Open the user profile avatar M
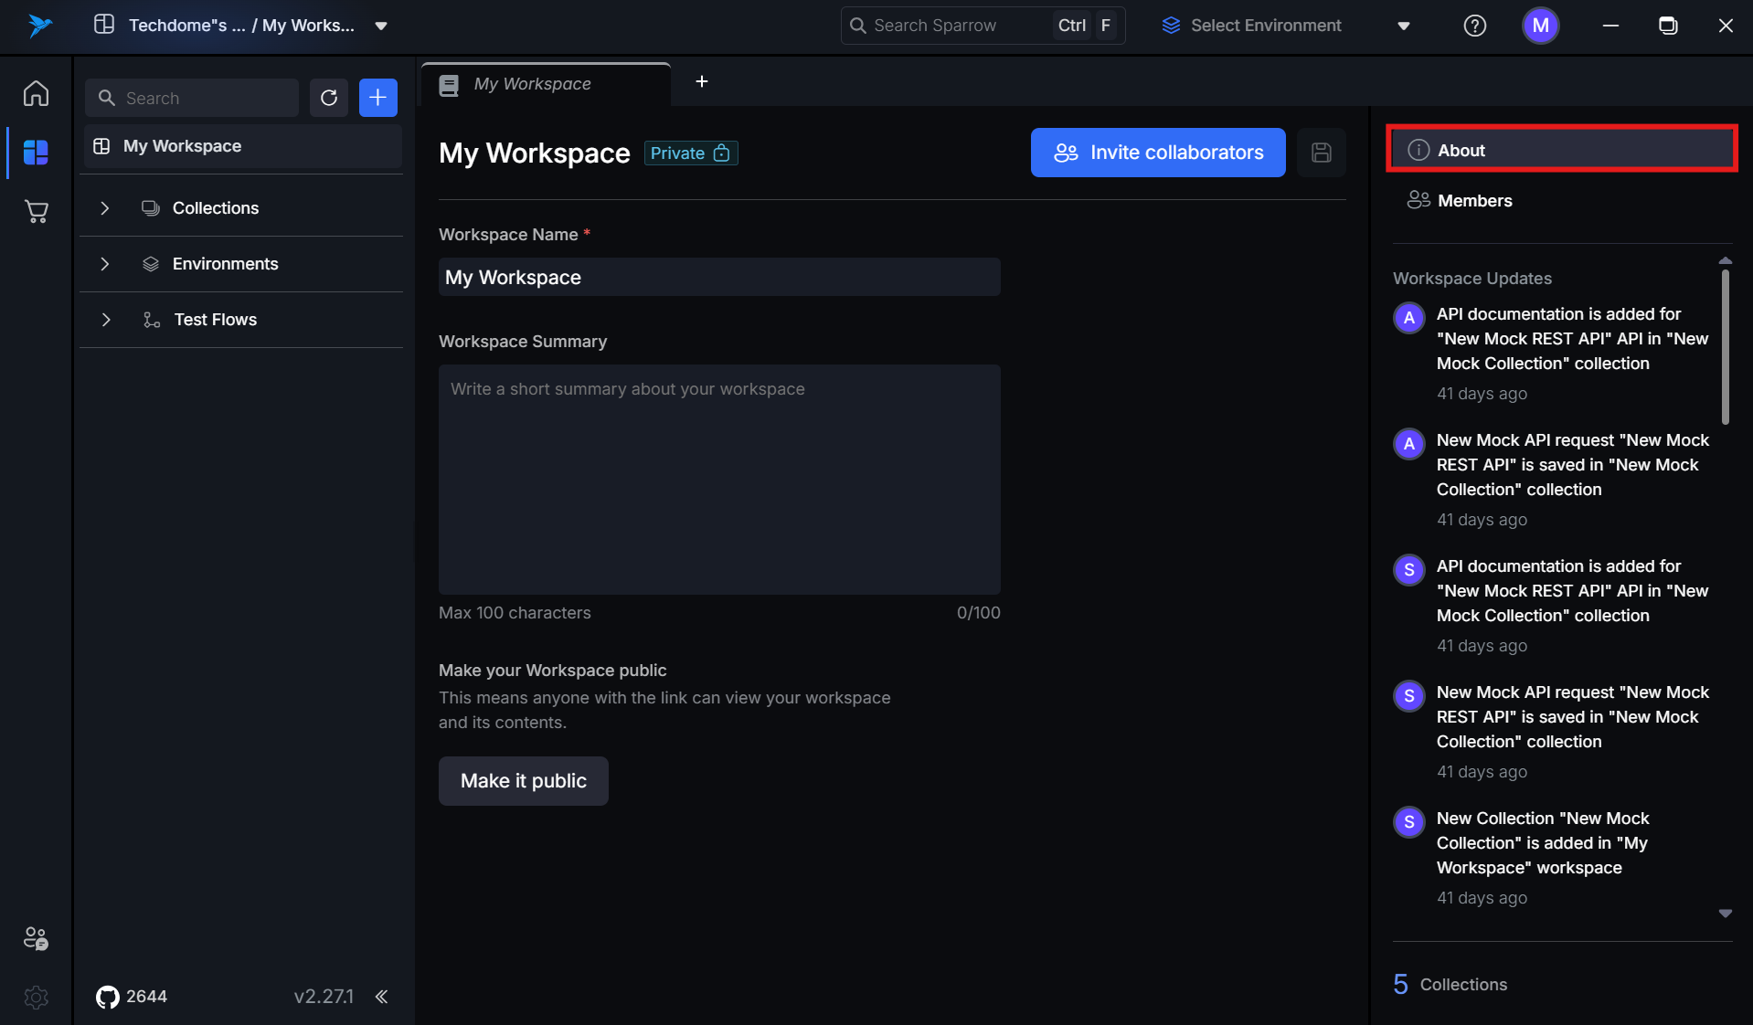The image size is (1753, 1025). [x=1541, y=26]
